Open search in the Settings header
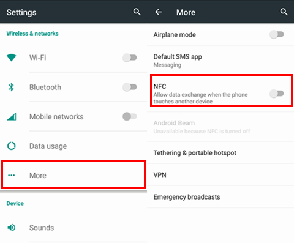294x243 pixels. coord(137,12)
